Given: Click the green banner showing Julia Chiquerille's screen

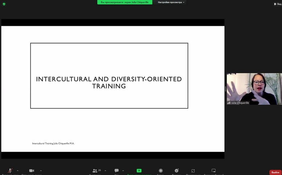Looking at the screenshot, I should pyautogui.click(x=124, y=2).
